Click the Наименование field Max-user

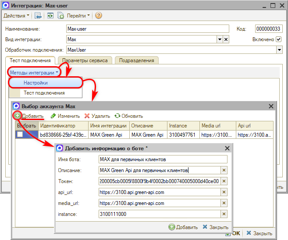click(x=147, y=29)
